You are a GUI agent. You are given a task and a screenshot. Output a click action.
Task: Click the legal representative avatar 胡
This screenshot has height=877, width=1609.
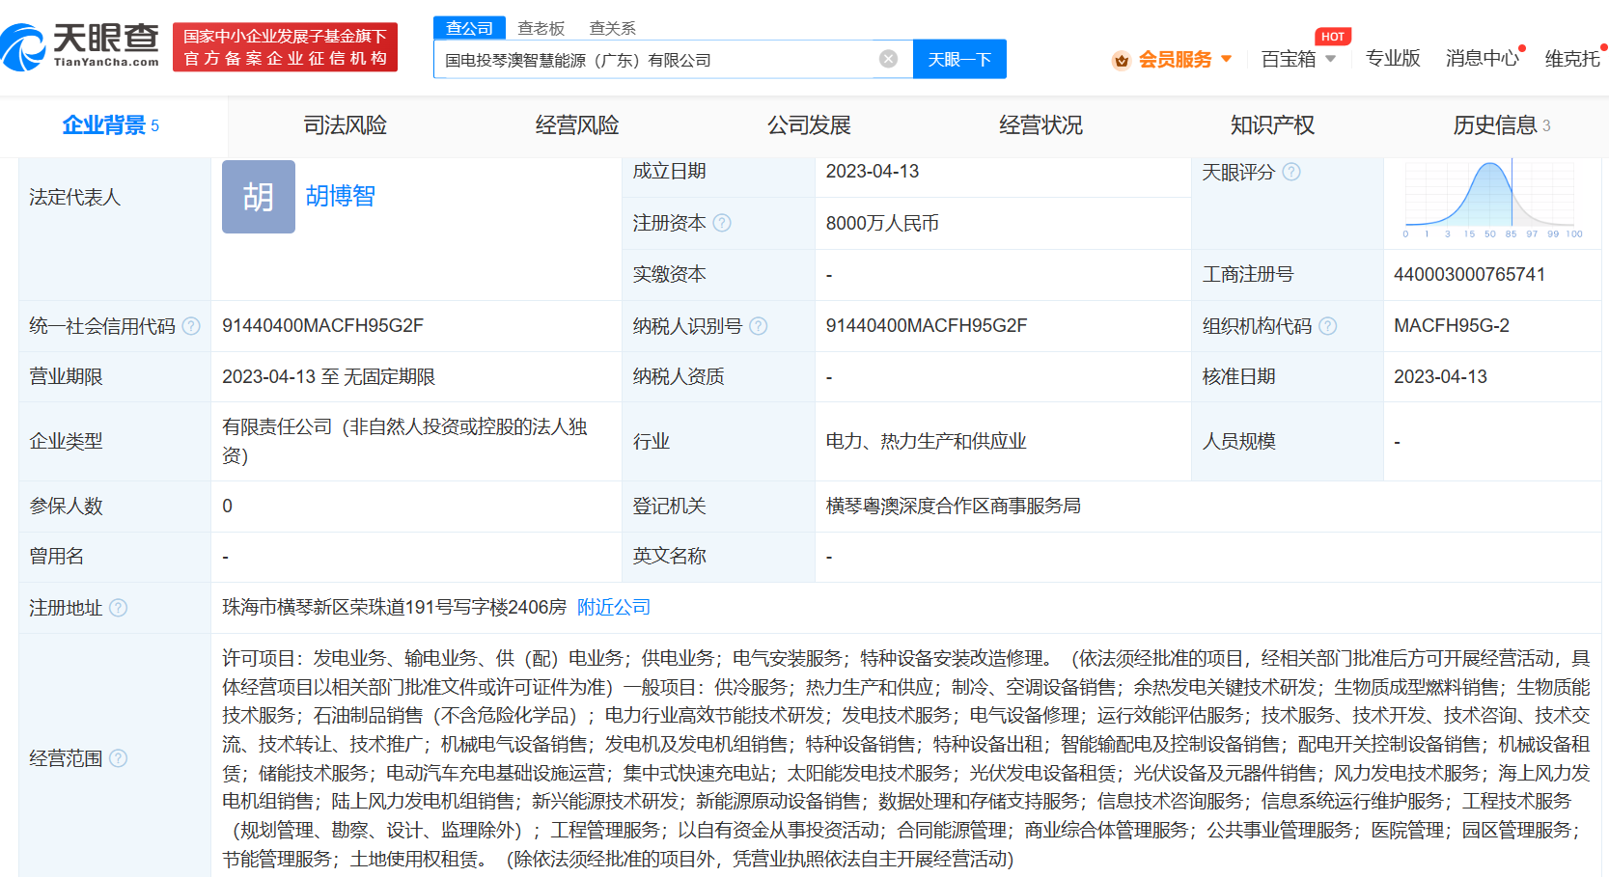(258, 197)
